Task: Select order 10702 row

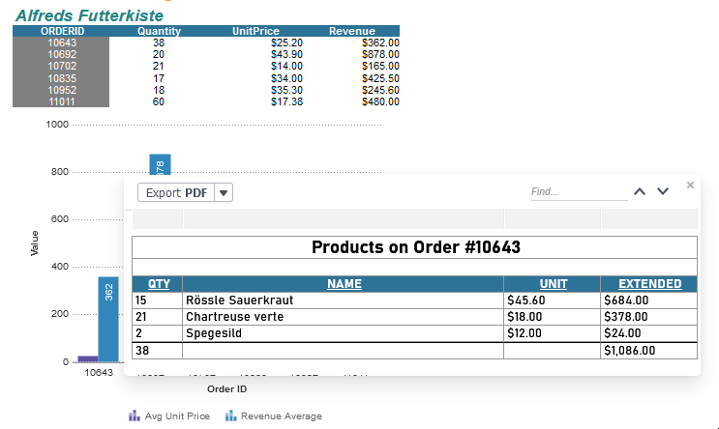Action: 61,66
